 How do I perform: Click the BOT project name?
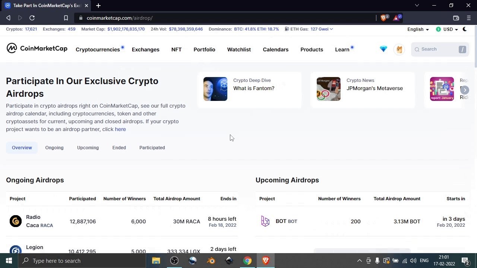(x=286, y=221)
